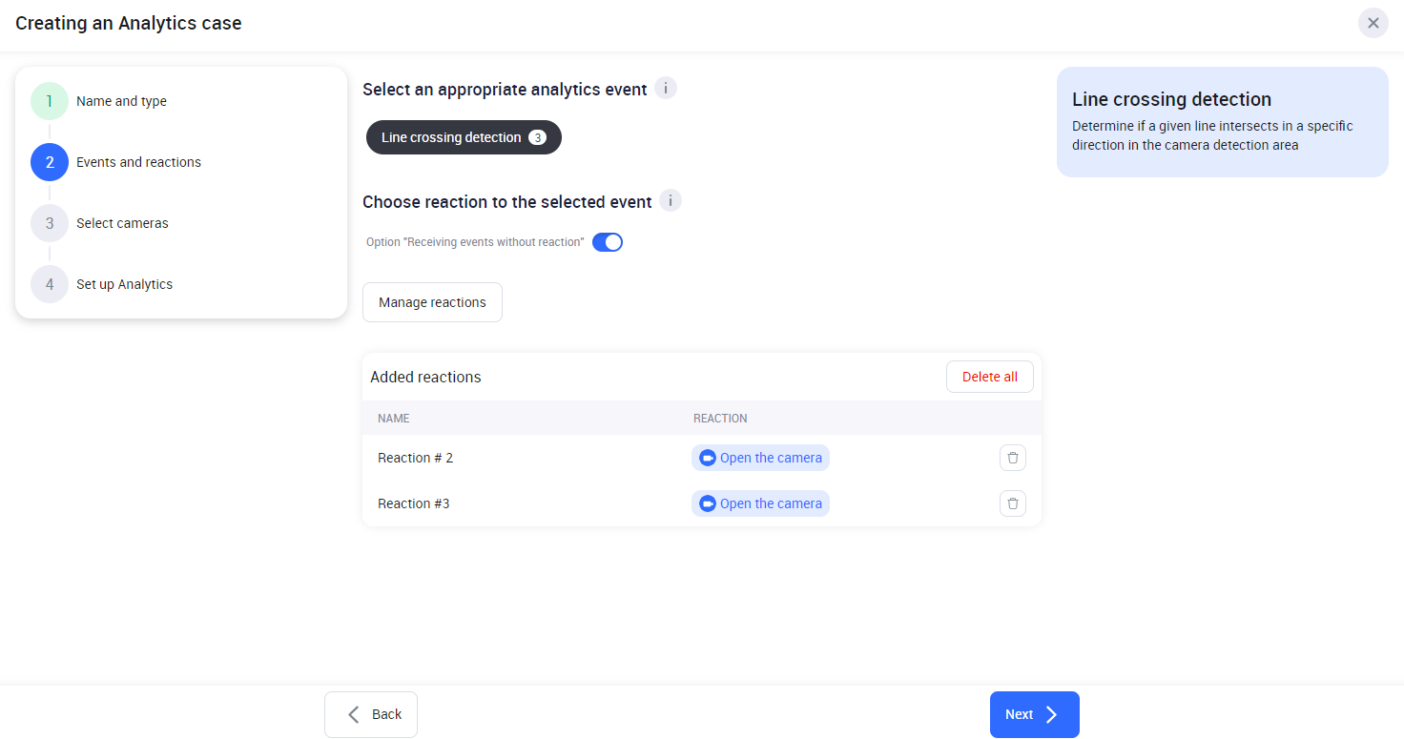Screen dimensions: 1404x739
Task: Delete Reaction # 2 with trash icon
Action: click(x=1013, y=458)
